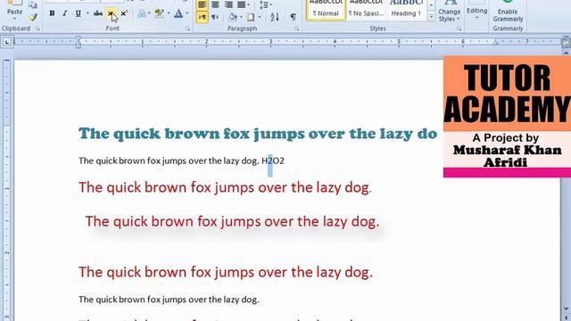The height and width of the screenshot is (321, 571).
Task: Apply Text Effects glow icon
Action: point(142,13)
